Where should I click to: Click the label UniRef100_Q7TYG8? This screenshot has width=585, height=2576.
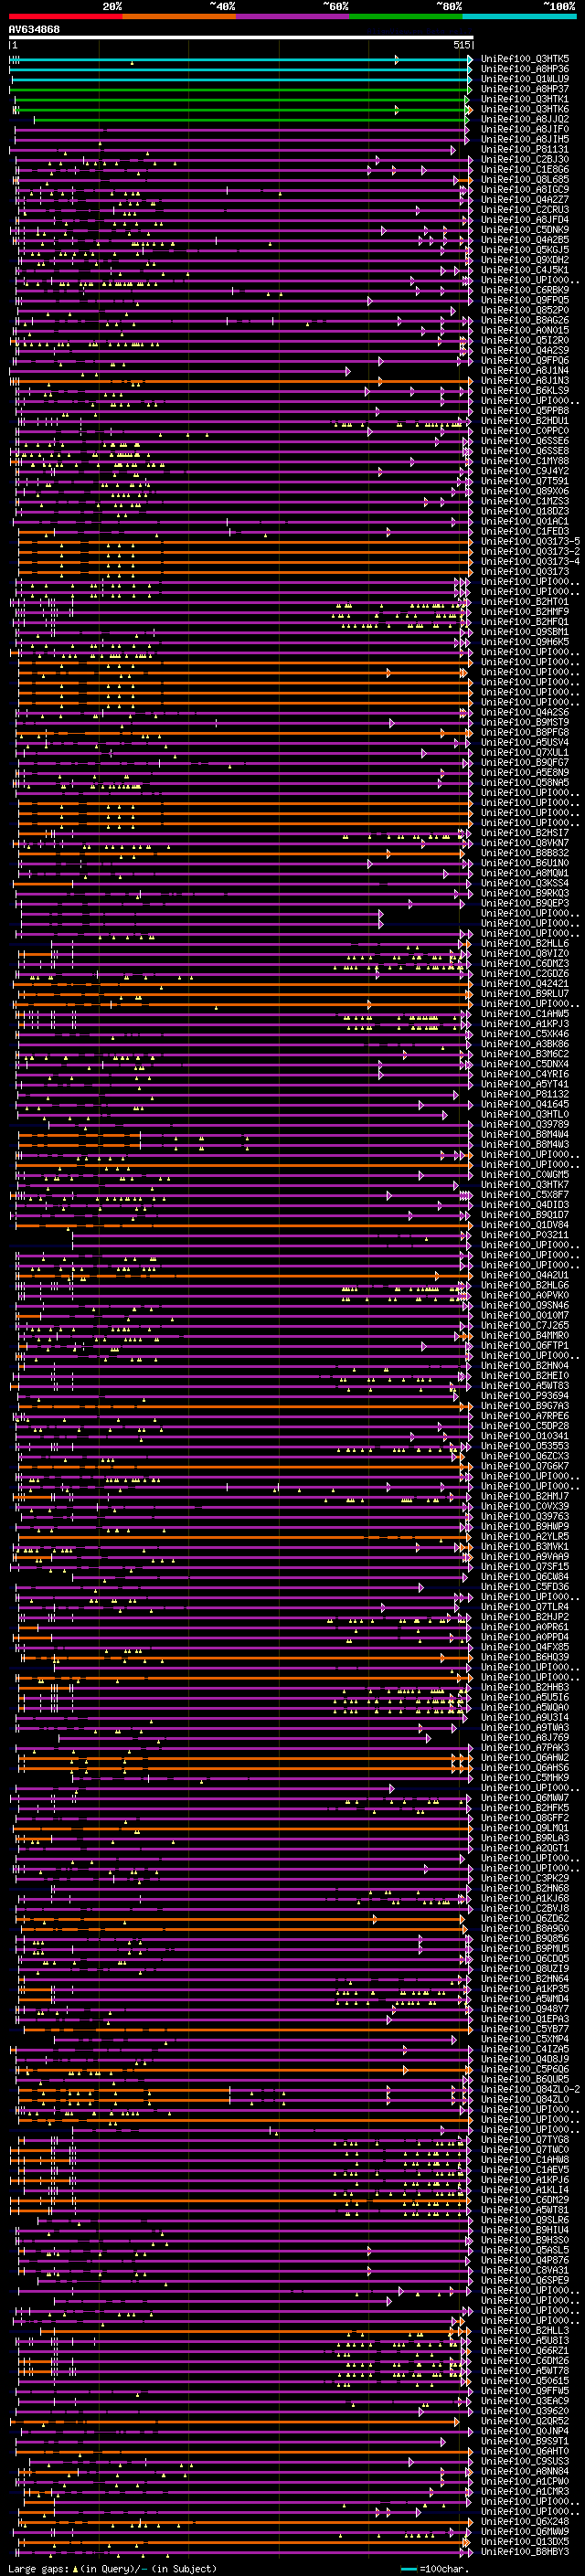[525, 2139]
